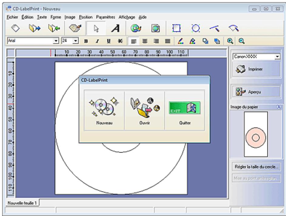This screenshot has width=286, height=216.
Task: Click the send to back icon
Action: [x=217, y=41]
